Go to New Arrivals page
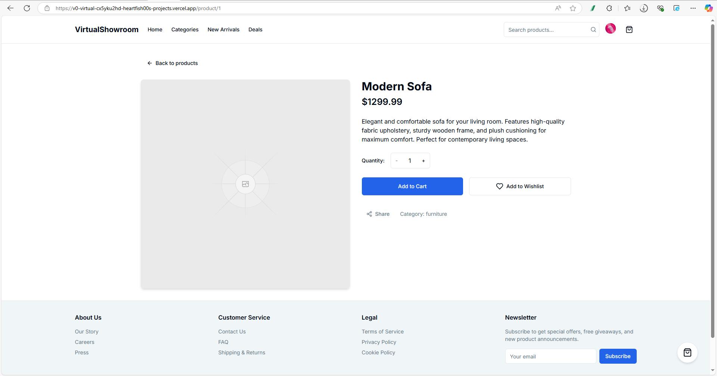This screenshot has width=717, height=376. 223,29
